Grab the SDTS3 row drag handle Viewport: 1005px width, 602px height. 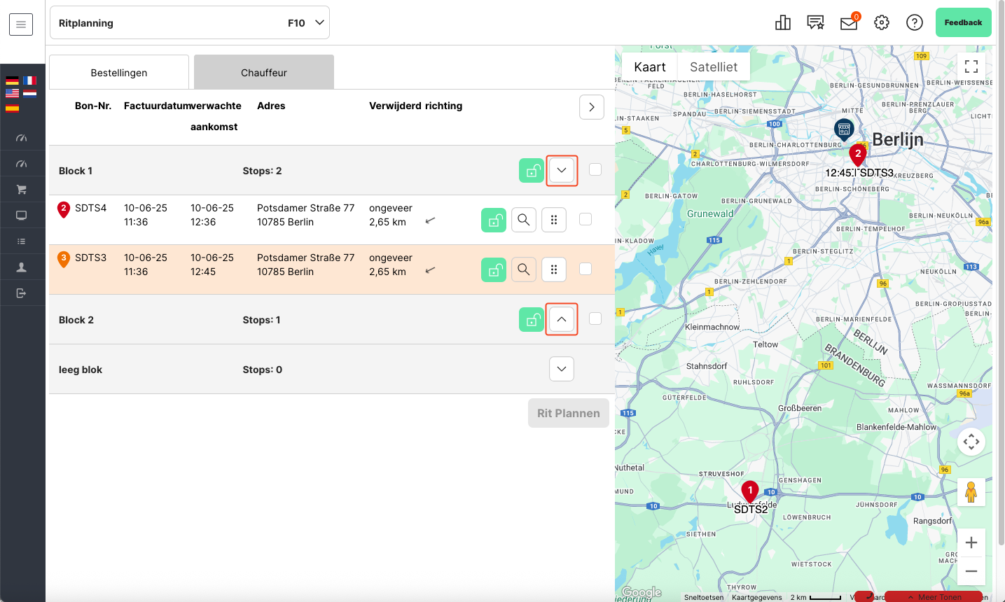[x=554, y=269]
